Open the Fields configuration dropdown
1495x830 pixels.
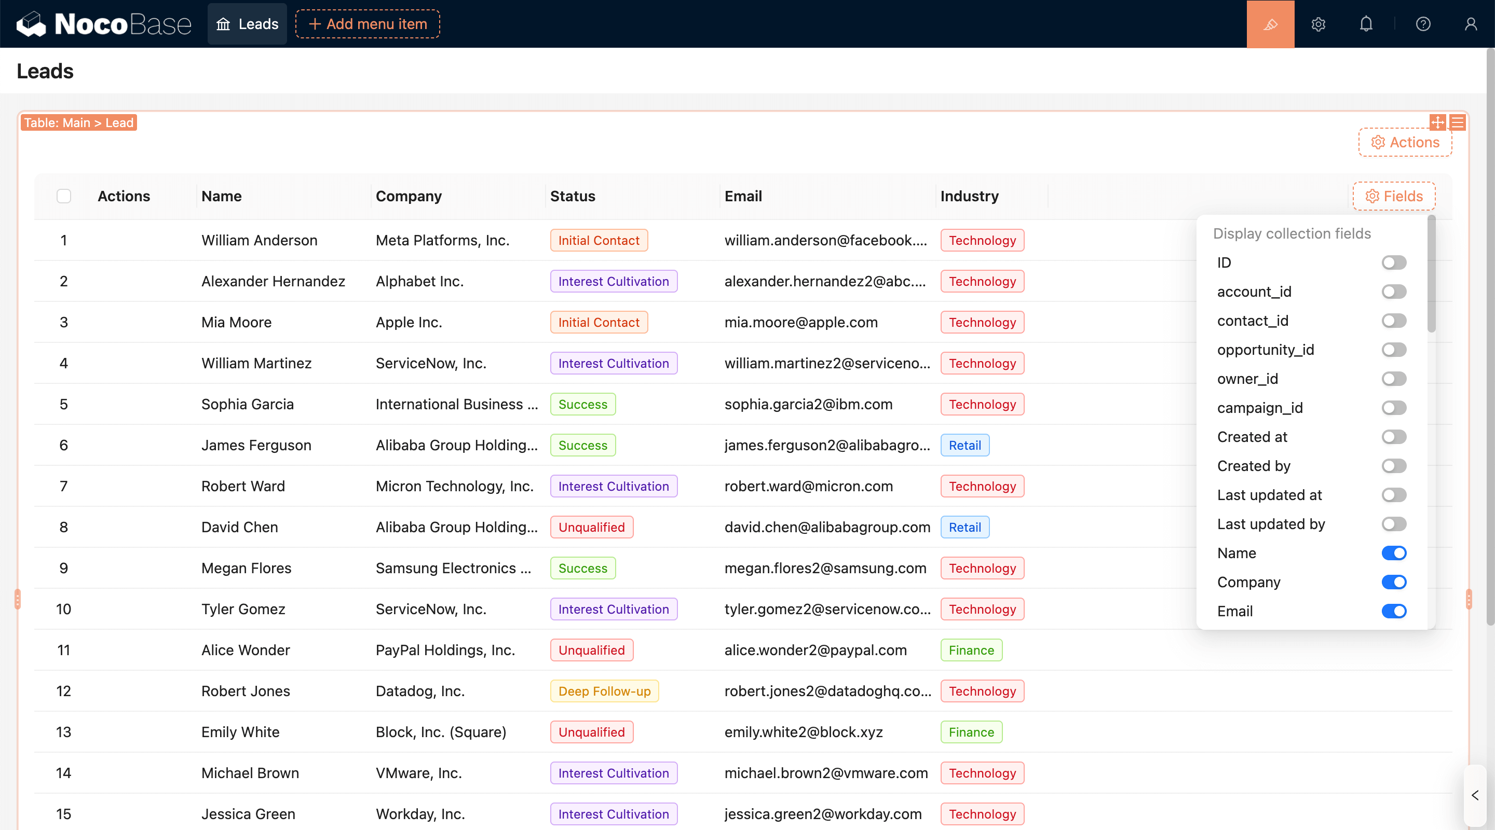pyautogui.click(x=1393, y=196)
